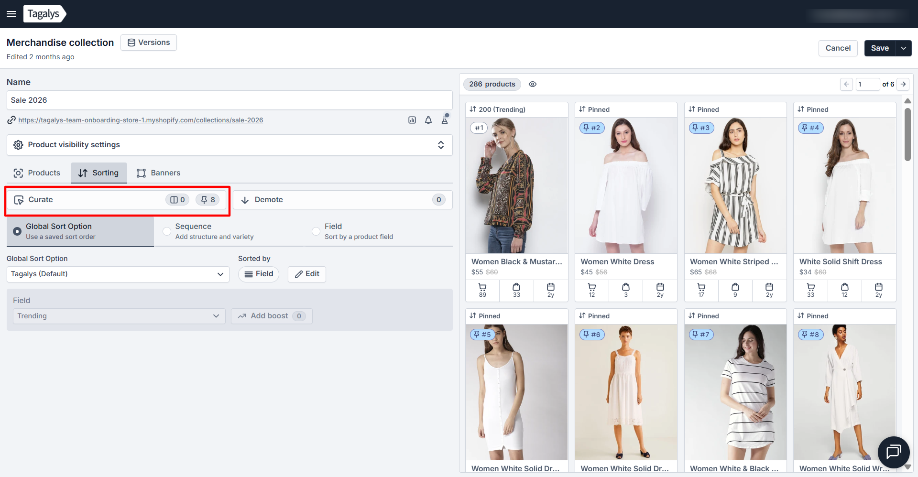
Task: Toggle the product preview eye icon
Action: [x=533, y=84]
